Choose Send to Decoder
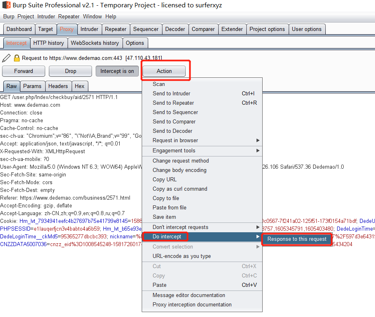 tap(202, 131)
